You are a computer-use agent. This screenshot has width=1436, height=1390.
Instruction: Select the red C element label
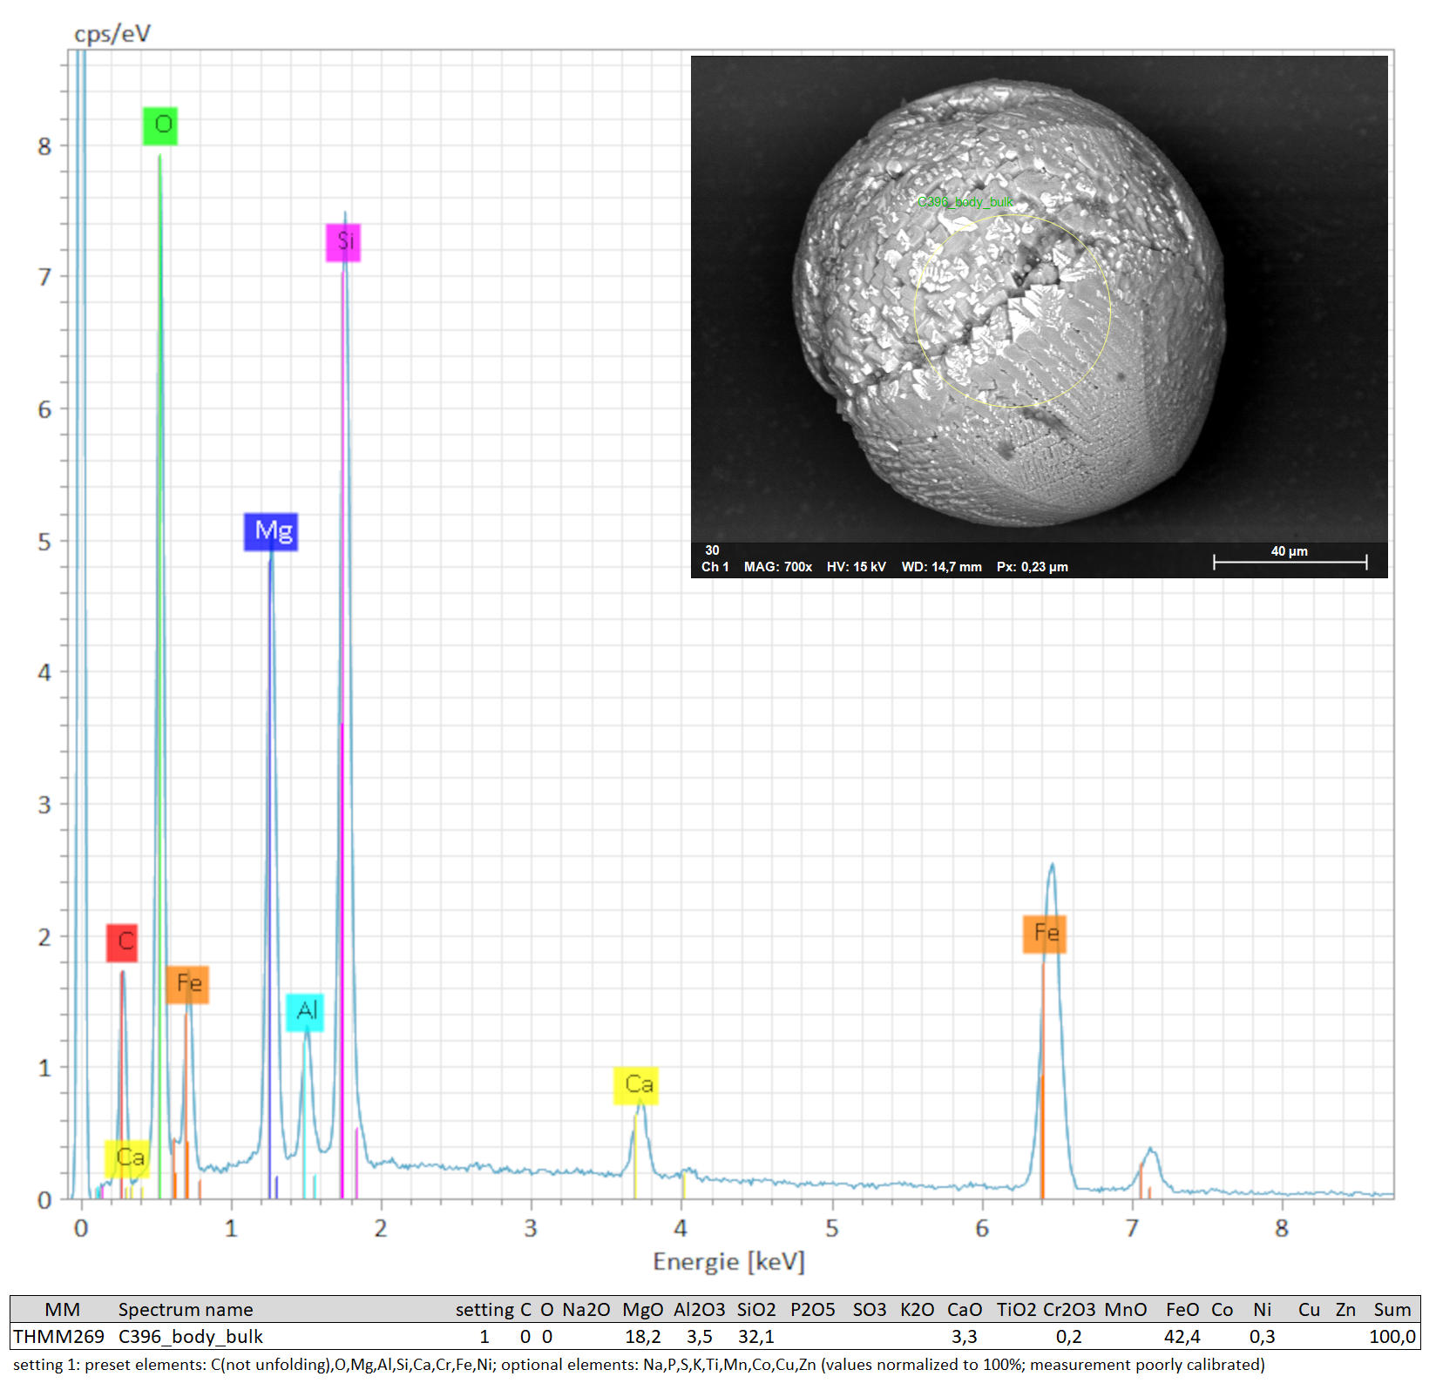tap(122, 942)
